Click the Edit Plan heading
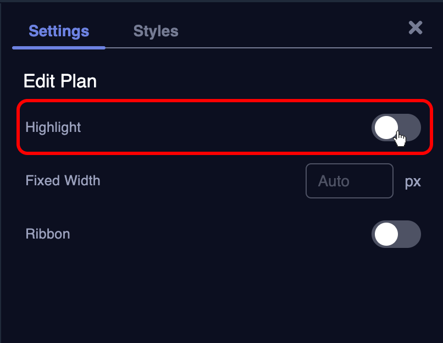Viewport: 443px width, 343px height. click(x=60, y=82)
